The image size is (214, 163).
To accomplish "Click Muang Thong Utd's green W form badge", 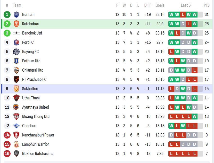I will [194, 116].
